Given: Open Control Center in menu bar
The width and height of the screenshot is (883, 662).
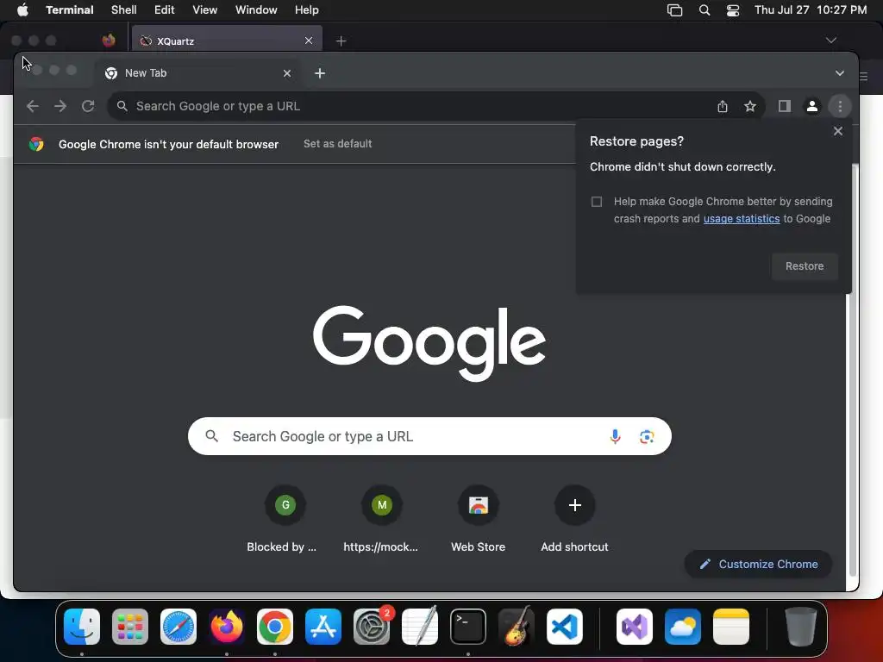Looking at the screenshot, I should 733,10.
